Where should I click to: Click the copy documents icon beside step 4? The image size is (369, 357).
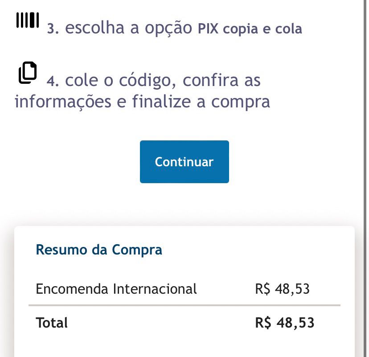tap(28, 73)
